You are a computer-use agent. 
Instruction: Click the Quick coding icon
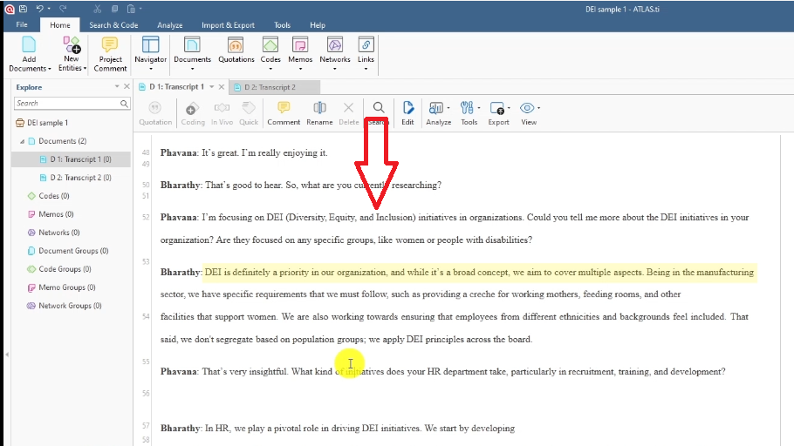coord(249,108)
